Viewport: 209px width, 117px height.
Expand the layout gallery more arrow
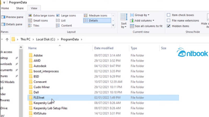(113, 25)
